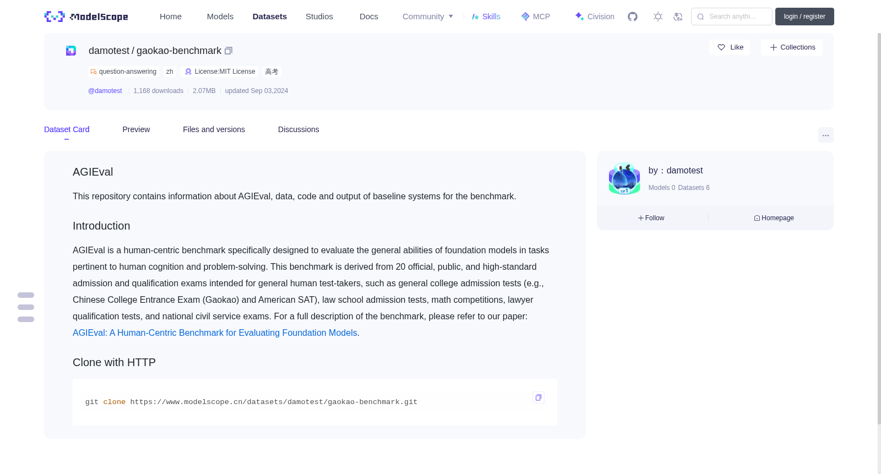Image resolution: width=881 pixels, height=474 pixels.
Task: Select the Dataset Card tab
Action: (x=67, y=129)
